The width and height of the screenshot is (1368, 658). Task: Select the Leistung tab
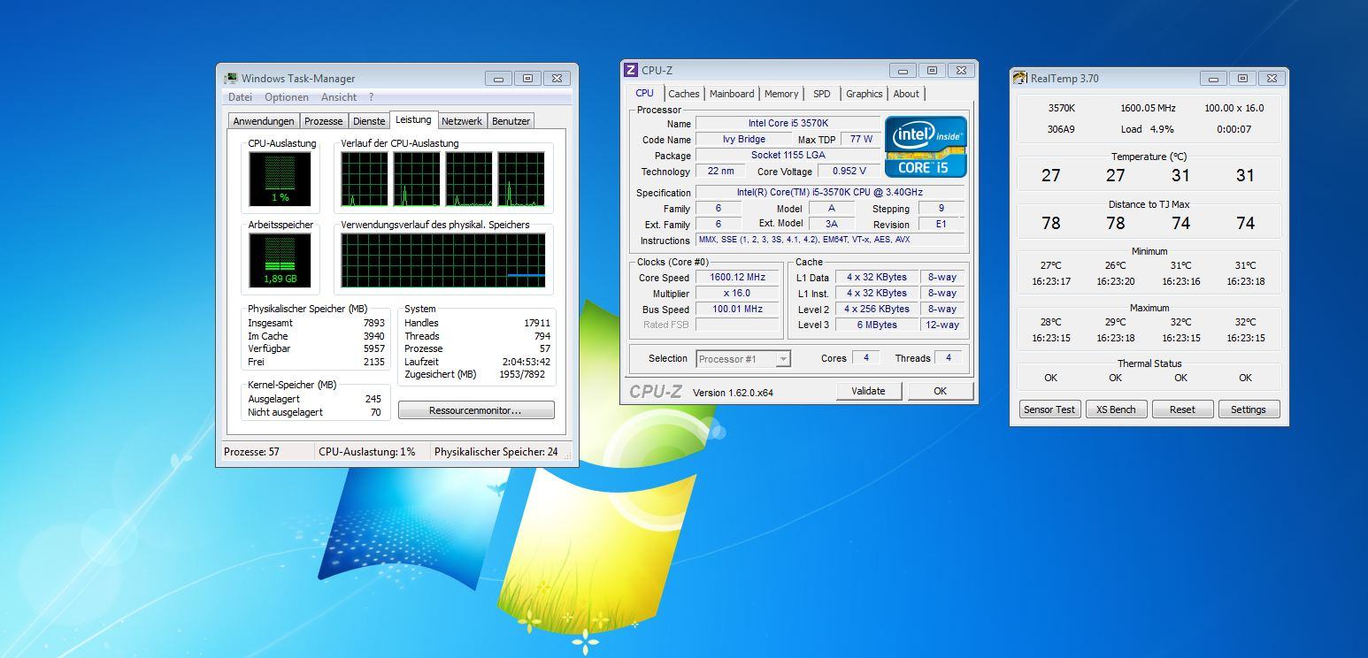coord(413,119)
